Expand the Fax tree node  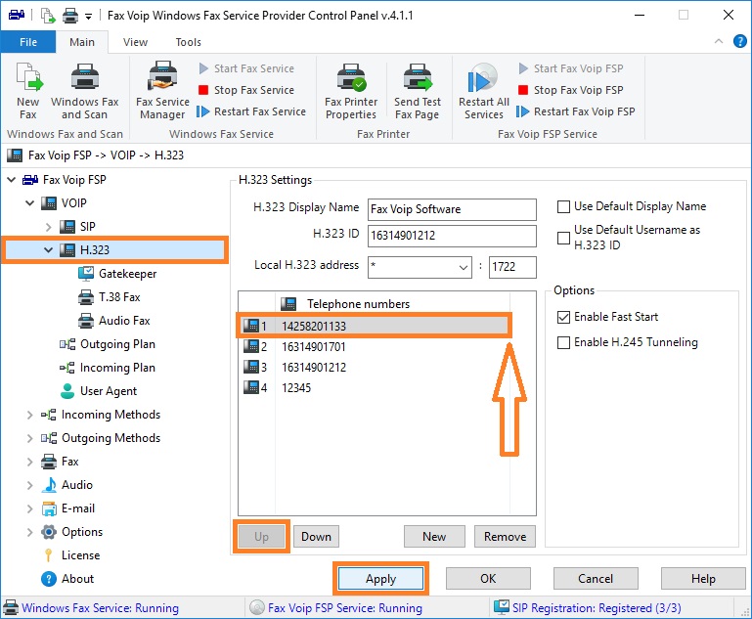click(29, 462)
